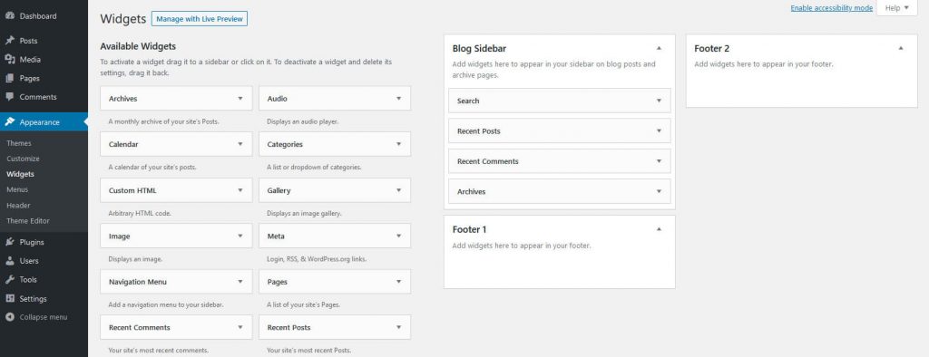Click the Media icon in sidebar

pos(9,59)
